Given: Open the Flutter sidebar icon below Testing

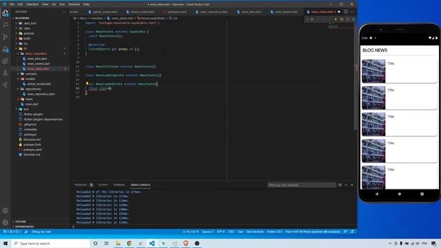Looking at the screenshot, I should click(6, 85).
